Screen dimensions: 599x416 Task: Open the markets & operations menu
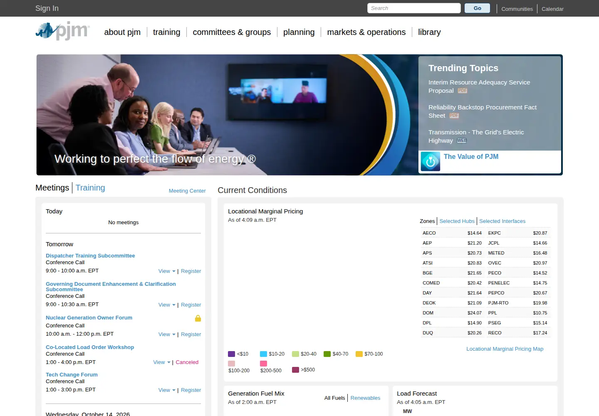click(x=366, y=32)
